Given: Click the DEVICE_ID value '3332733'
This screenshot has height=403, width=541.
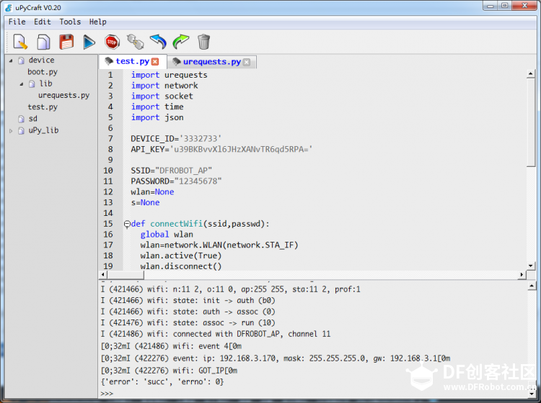Looking at the screenshot, I should coord(200,139).
